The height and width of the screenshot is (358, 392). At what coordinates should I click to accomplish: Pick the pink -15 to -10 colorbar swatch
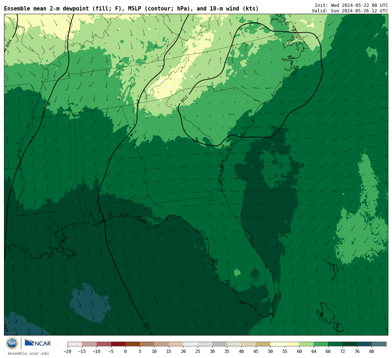pyautogui.click(x=89, y=344)
